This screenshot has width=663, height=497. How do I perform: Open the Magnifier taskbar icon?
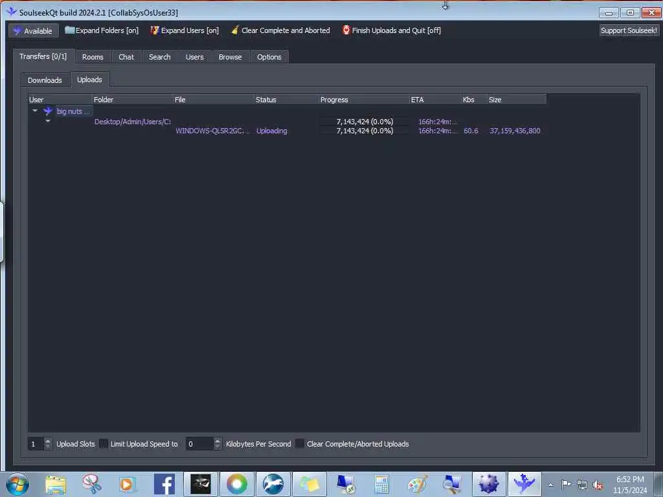451,484
